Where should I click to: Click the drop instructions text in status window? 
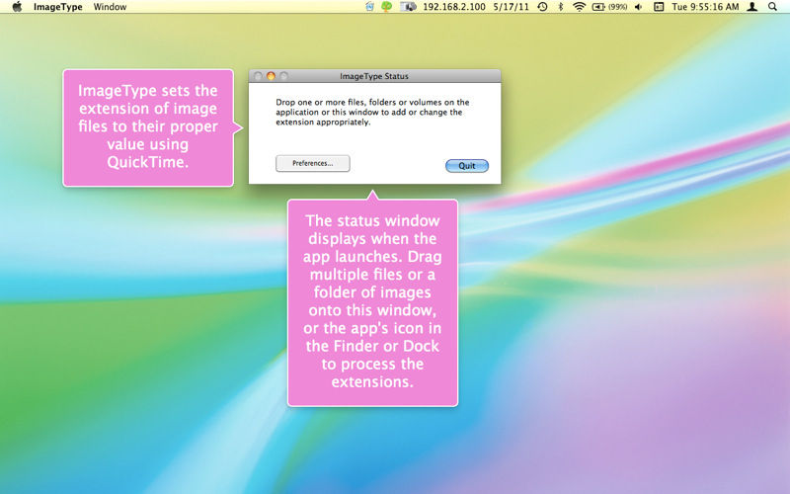(372, 112)
